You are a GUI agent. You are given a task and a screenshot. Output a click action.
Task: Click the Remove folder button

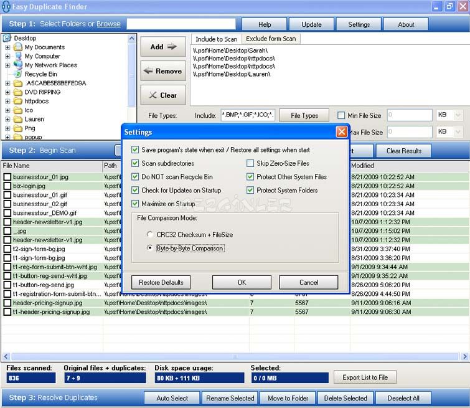coord(163,71)
